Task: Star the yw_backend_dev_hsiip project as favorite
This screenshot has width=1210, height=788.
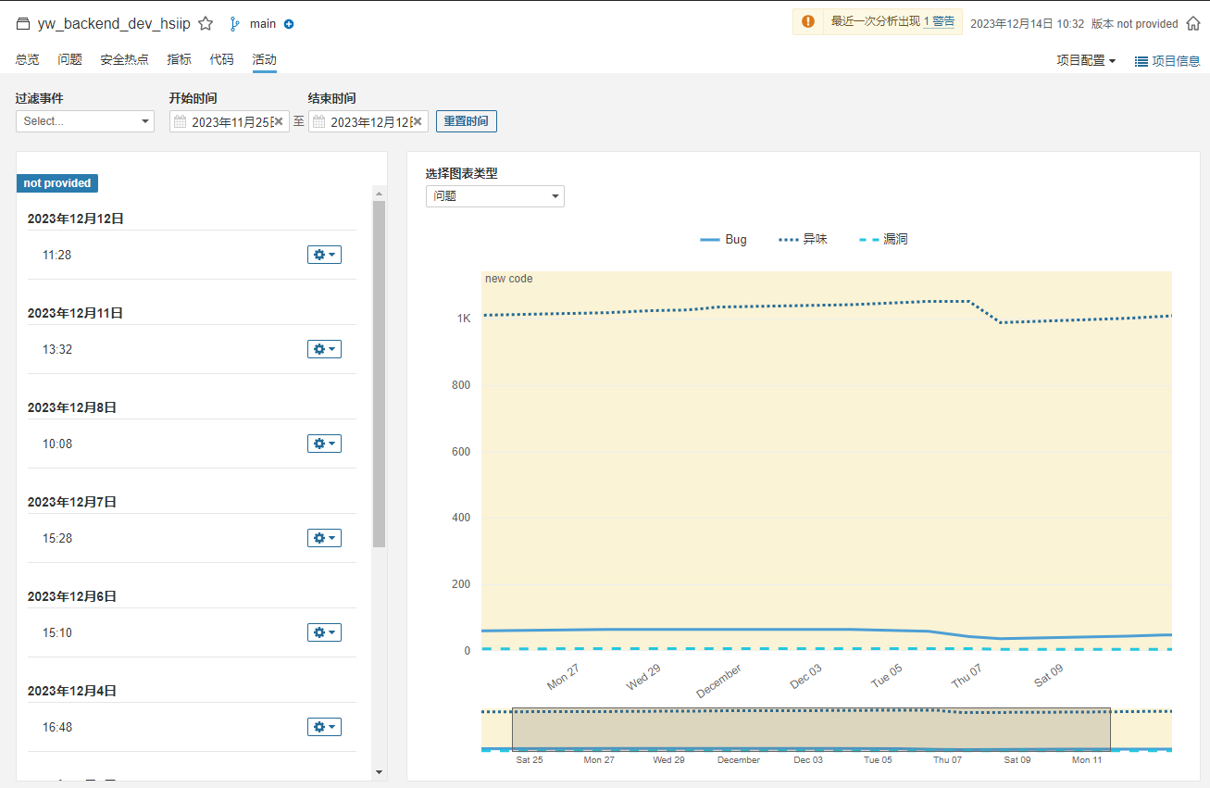Action: (x=206, y=24)
